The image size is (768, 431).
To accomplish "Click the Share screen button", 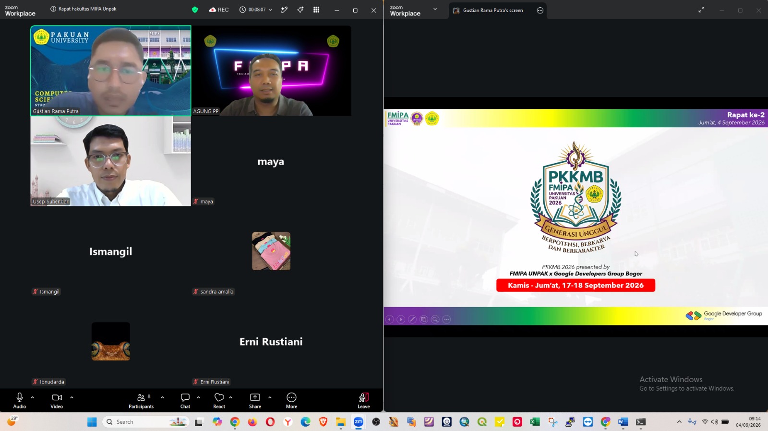I will pos(255,400).
